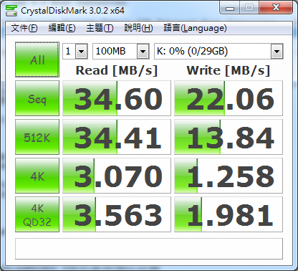Open the 語言(Language) menu
The image size is (298, 271).
coord(195,28)
